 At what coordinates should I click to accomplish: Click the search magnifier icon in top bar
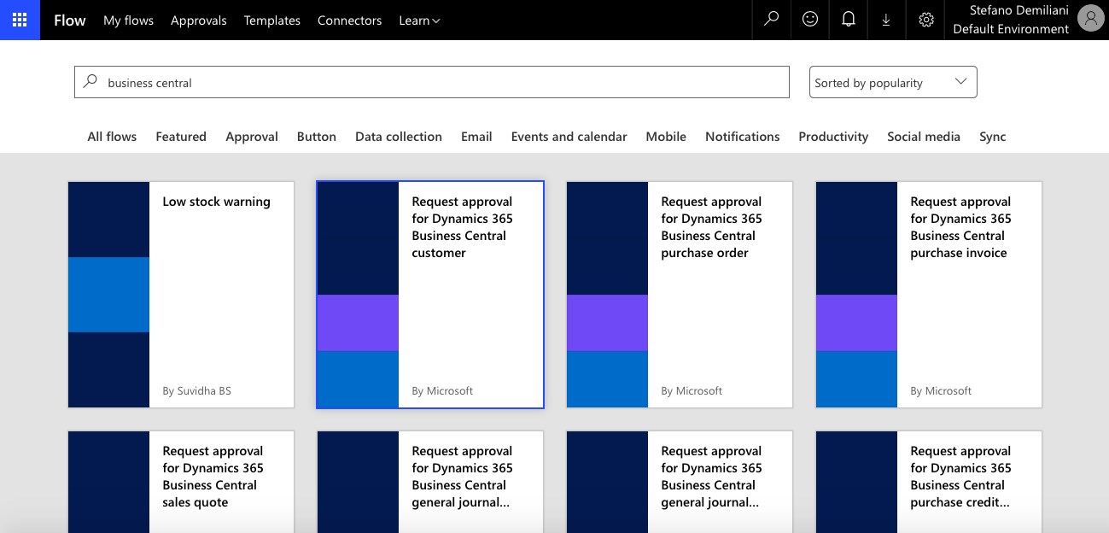click(x=770, y=20)
